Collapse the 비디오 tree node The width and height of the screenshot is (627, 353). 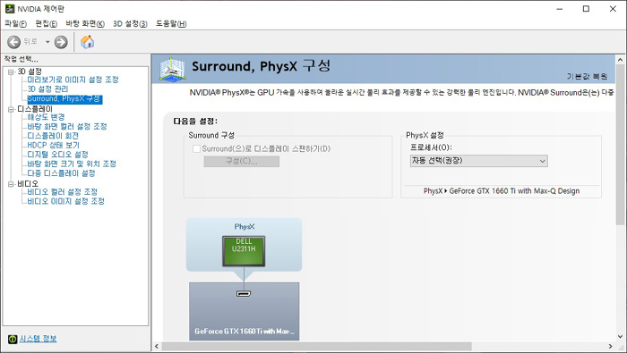(x=11, y=184)
